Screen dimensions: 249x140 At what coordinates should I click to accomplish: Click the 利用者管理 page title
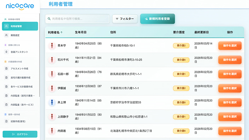[60, 4]
